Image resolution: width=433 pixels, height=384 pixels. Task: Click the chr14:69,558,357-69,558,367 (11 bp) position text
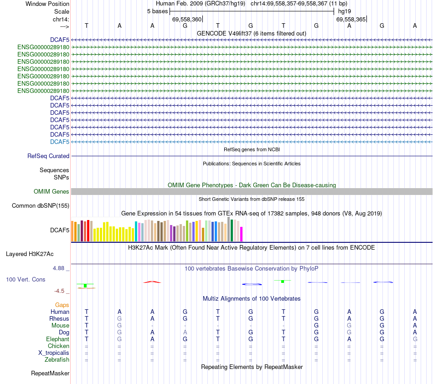click(x=299, y=4)
